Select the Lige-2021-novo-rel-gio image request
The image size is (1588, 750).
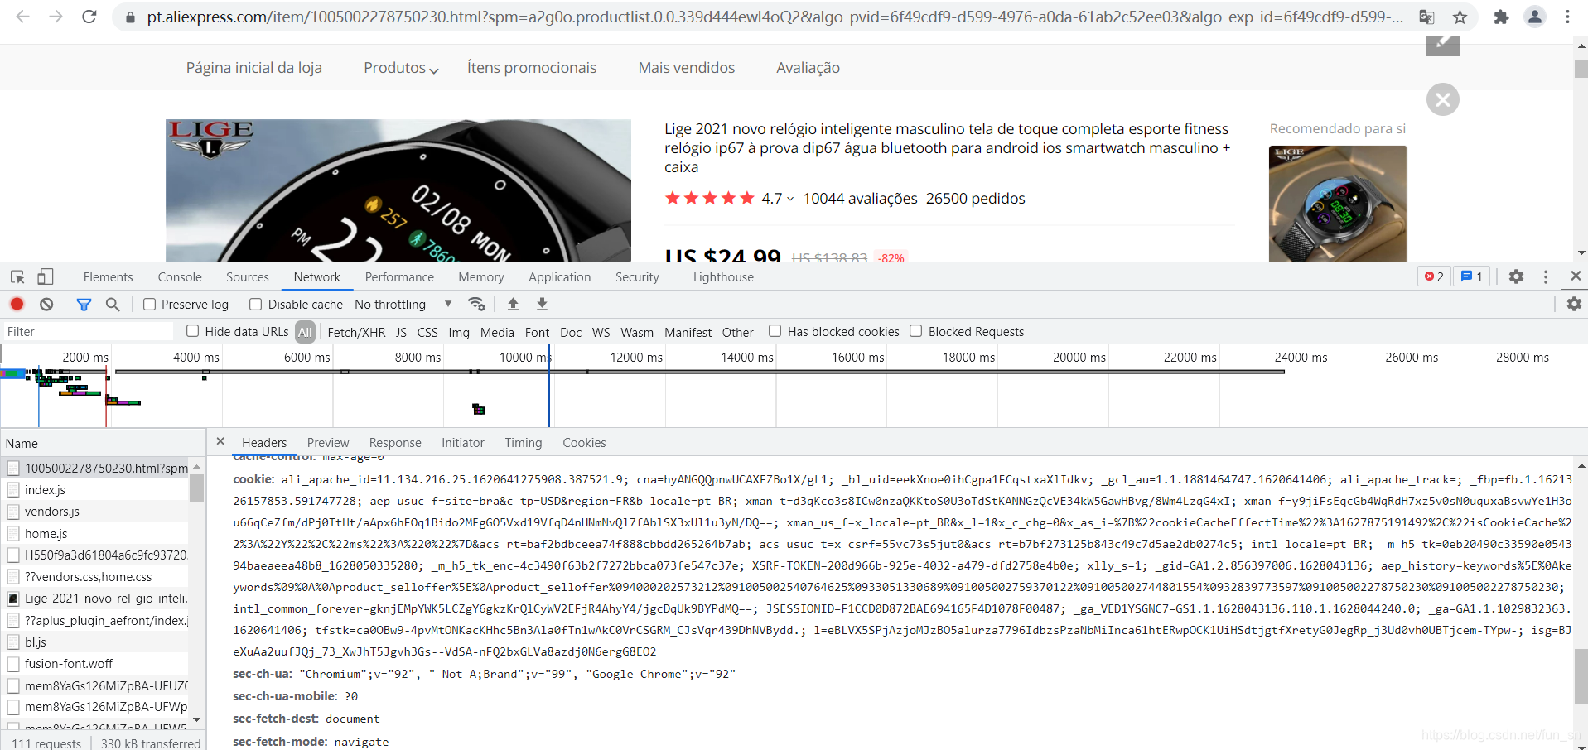point(95,599)
